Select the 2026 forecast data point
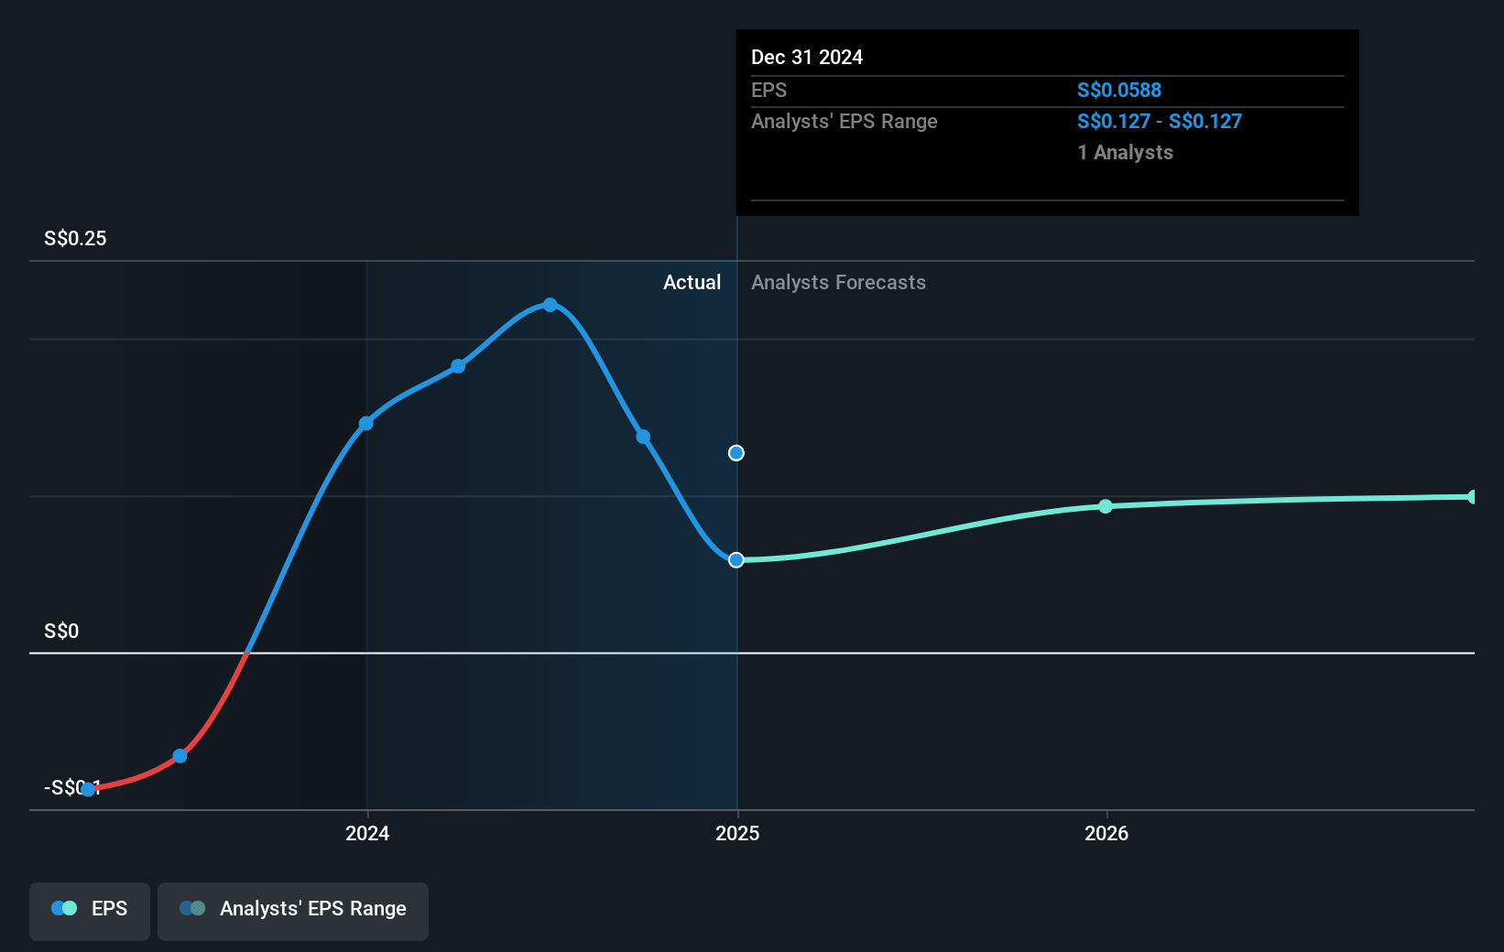Viewport: 1504px width, 952px height. pyautogui.click(x=1106, y=506)
